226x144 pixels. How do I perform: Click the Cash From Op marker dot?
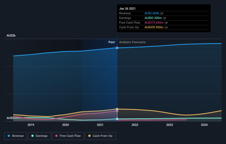click(117, 109)
